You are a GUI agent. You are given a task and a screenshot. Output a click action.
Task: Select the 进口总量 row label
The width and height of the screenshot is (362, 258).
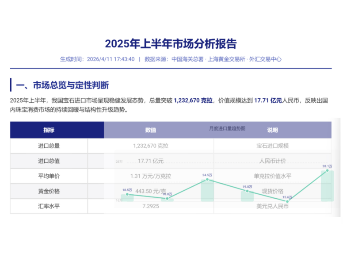point(49,146)
